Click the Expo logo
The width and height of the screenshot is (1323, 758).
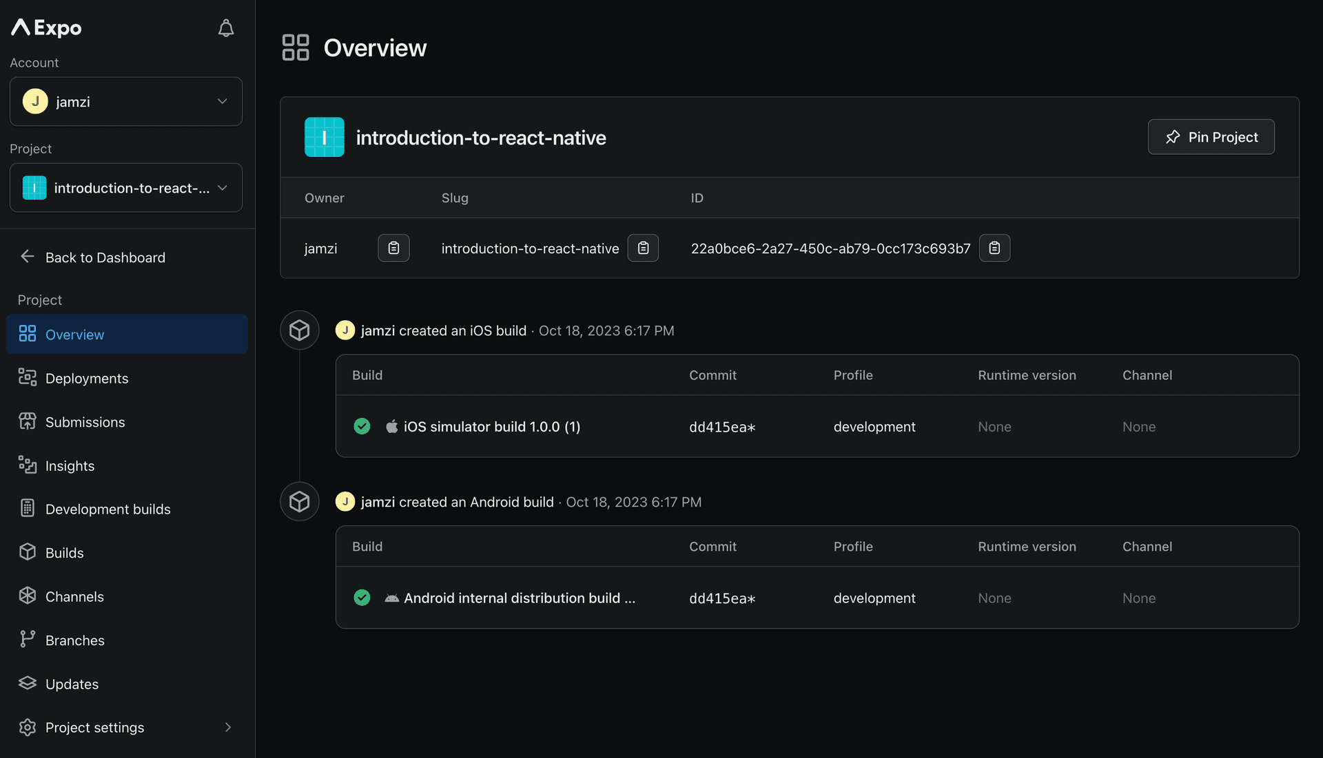[x=45, y=28]
